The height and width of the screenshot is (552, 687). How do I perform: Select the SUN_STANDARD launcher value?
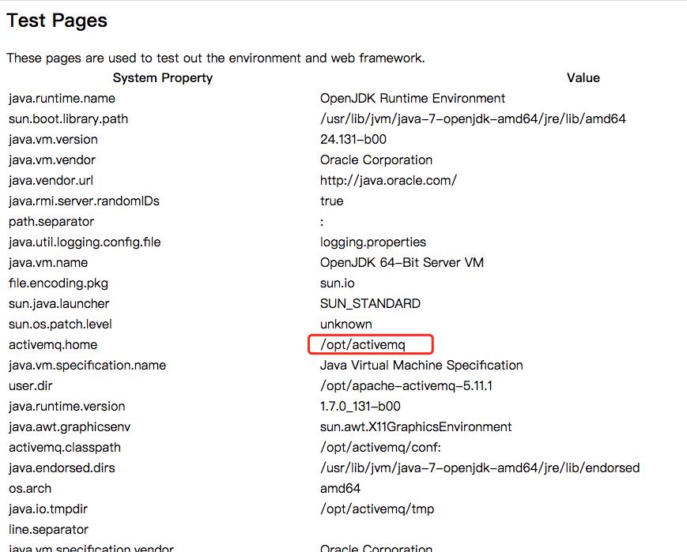(369, 303)
